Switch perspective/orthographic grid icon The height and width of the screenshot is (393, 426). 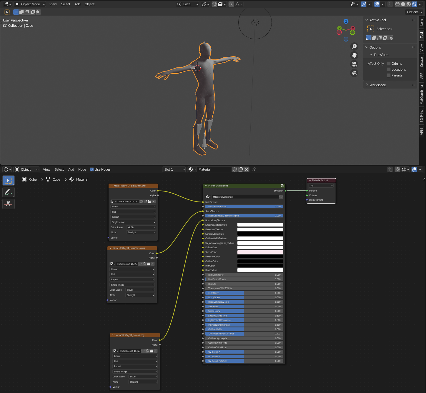point(354,73)
